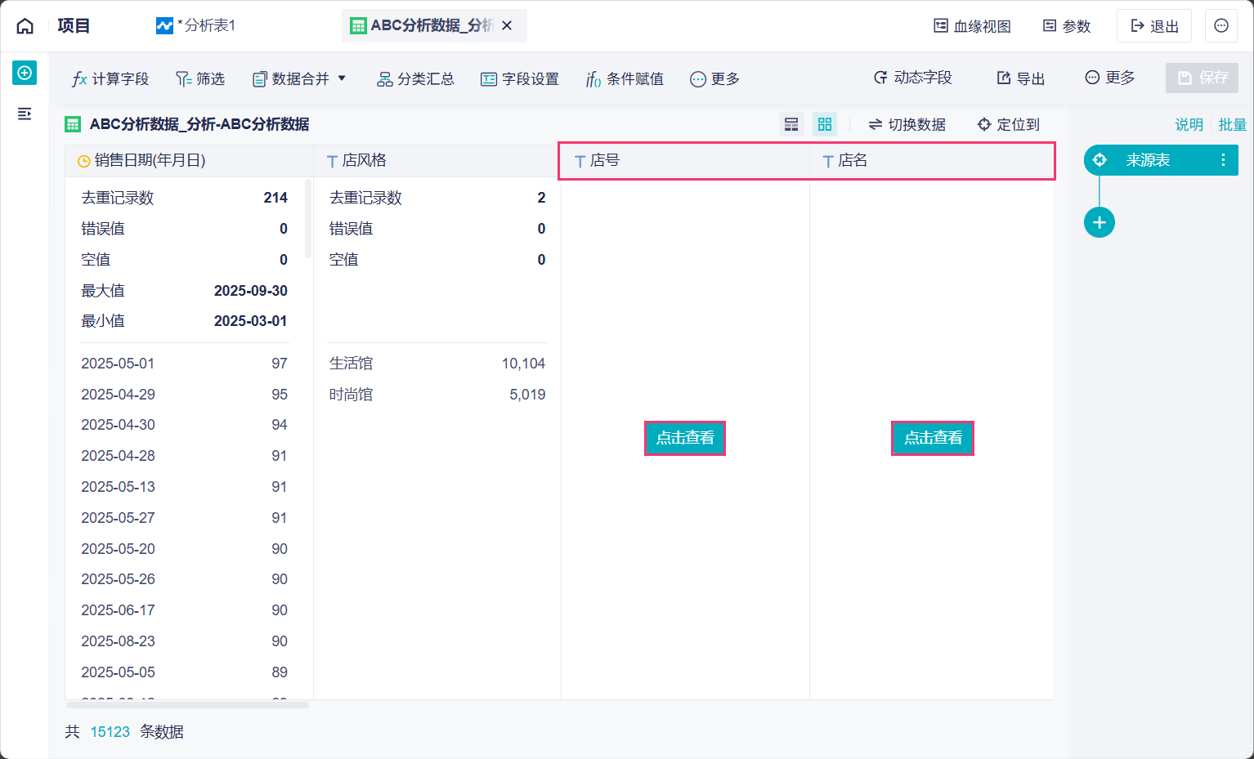Click 点击查看 button under 店号 column
This screenshot has width=1254, height=759.
pyautogui.click(x=685, y=438)
